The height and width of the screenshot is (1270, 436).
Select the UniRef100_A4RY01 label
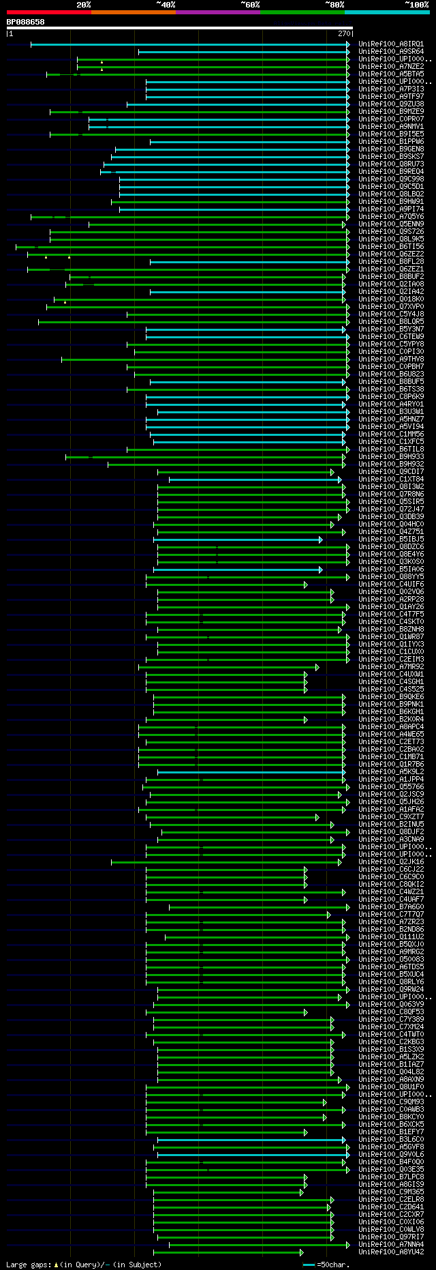pos(391,404)
